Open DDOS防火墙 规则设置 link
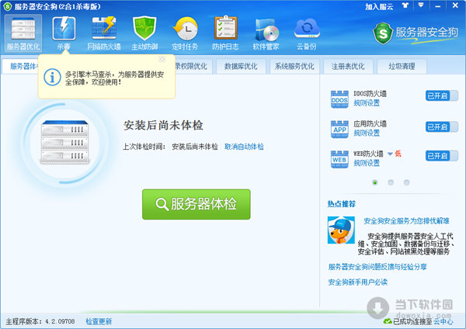Image resolution: width=466 pixels, height=329 pixels. click(367, 103)
